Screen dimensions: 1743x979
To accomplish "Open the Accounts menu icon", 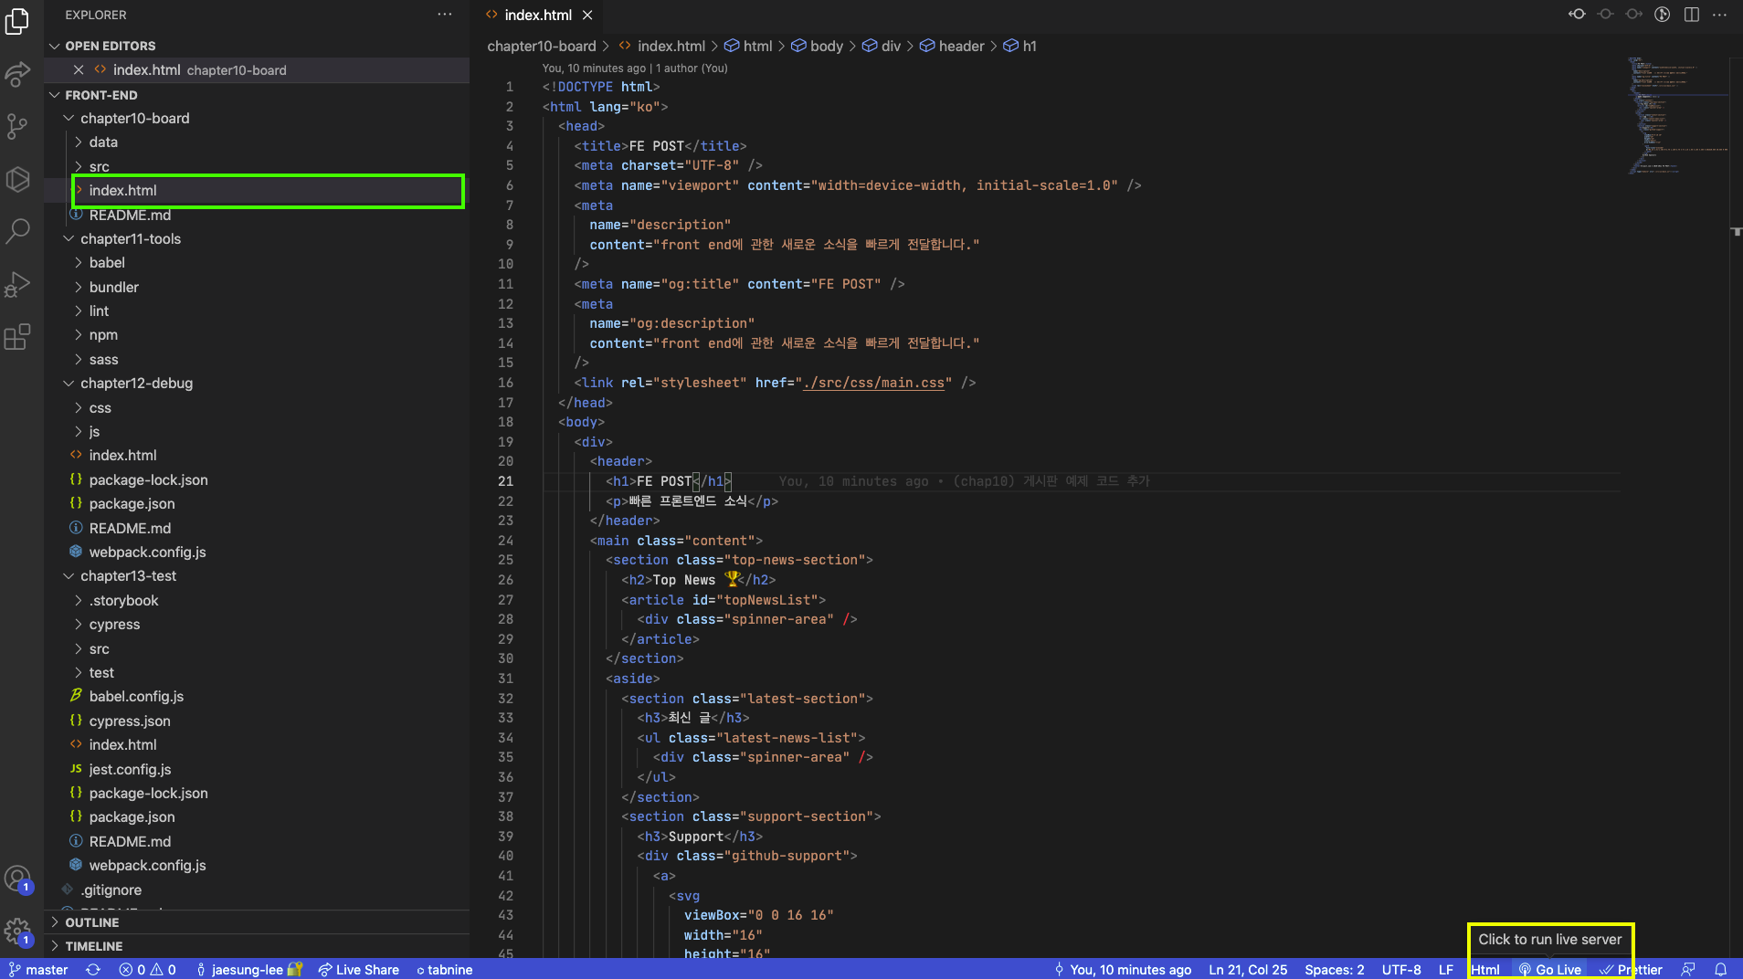I will (x=17, y=879).
